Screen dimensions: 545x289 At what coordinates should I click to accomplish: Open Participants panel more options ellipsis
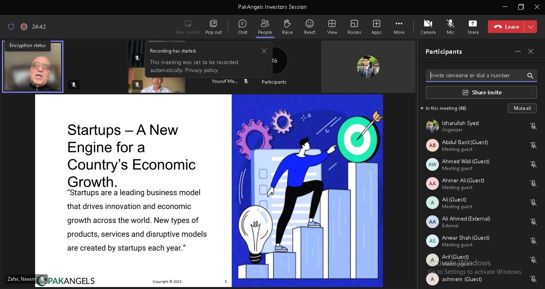tap(518, 51)
